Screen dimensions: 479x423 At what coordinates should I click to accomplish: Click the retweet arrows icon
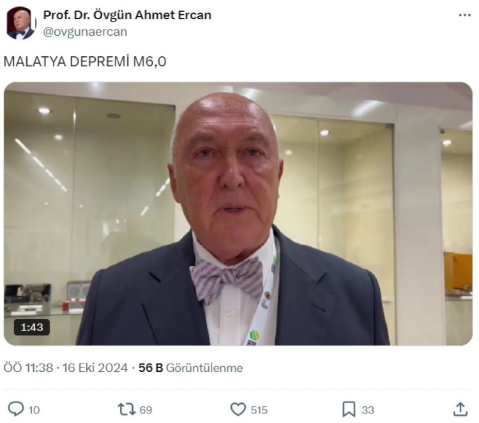127,409
